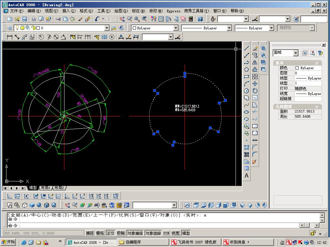Click the AutoCAD 2006 taskbar button
Viewport: 330px width, 247px height.
tap(91, 242)
